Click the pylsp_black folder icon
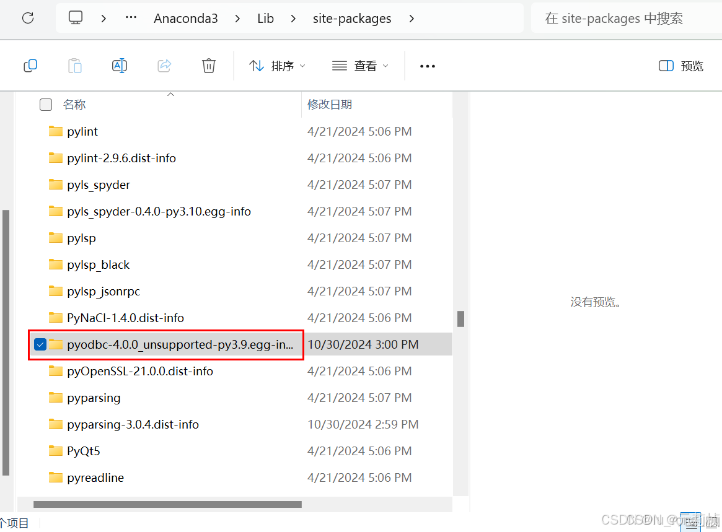Screen dimensions: 722x532 point(56,264)
